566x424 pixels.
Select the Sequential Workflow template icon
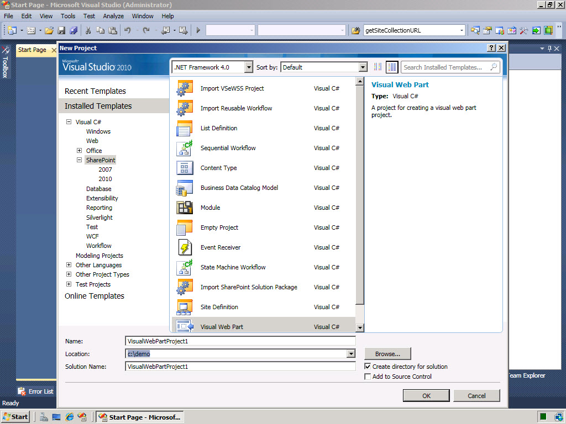pyautogui.click(x=184, y=148)
